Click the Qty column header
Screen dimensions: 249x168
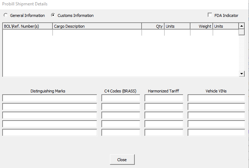[153, 26]
